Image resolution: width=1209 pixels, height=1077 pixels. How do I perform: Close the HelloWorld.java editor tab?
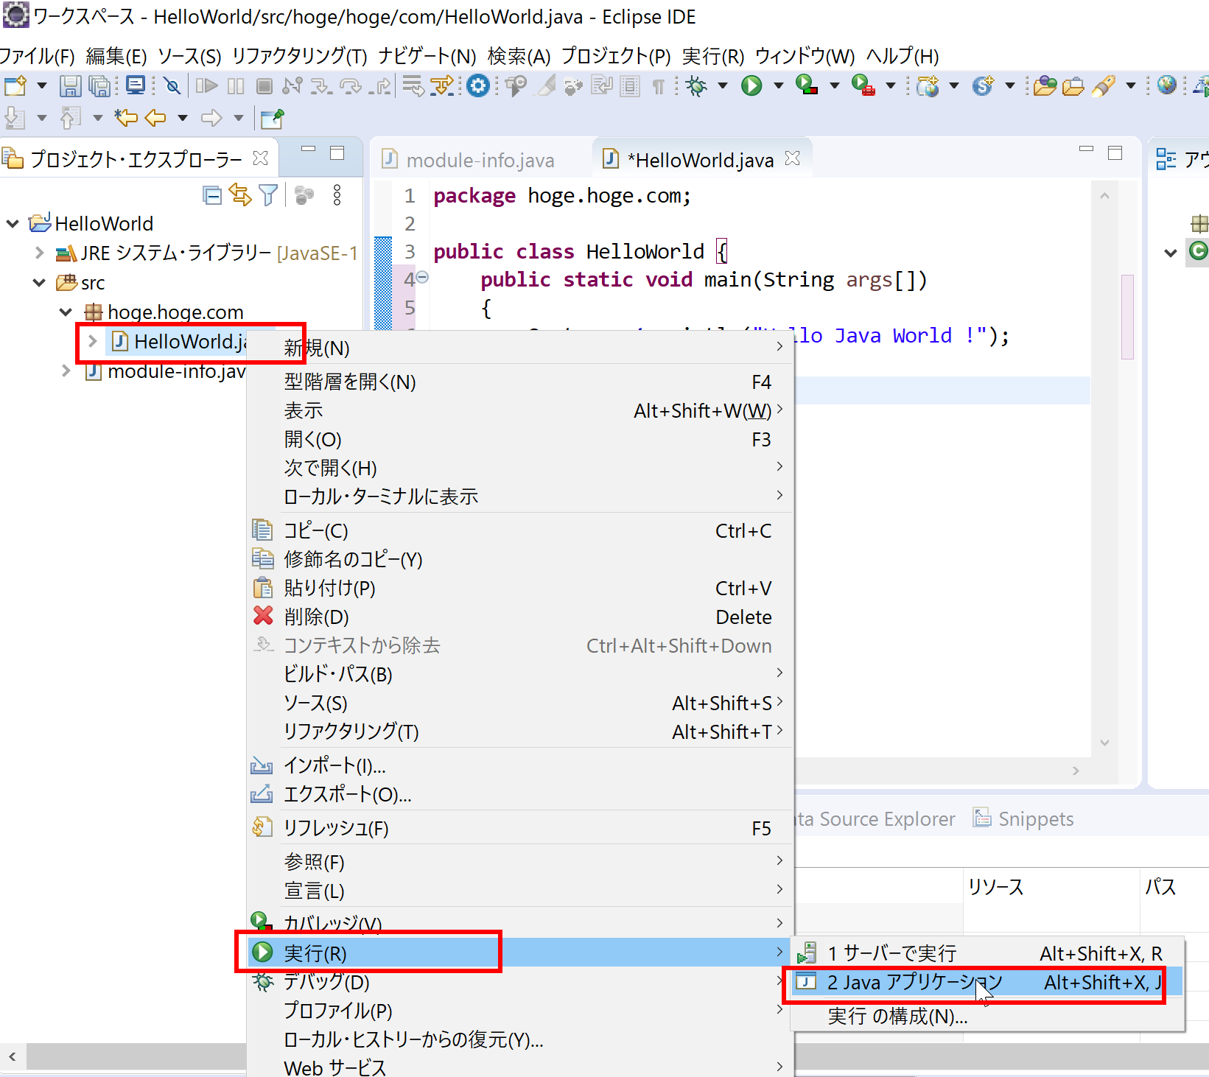pos(793,158)
